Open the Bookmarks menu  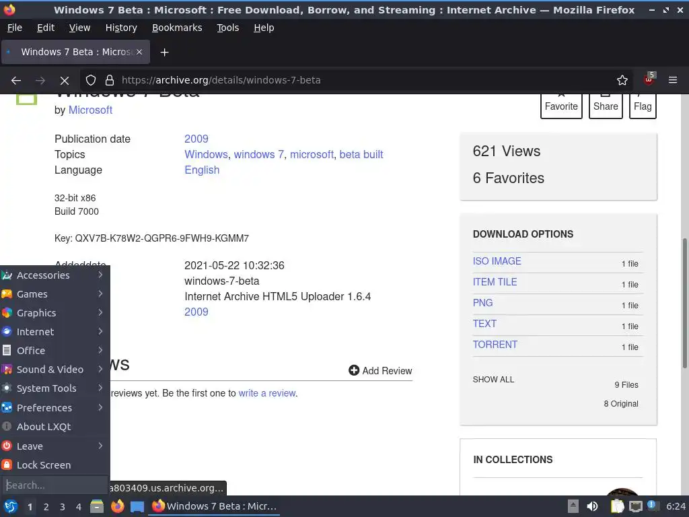(177, 28)
